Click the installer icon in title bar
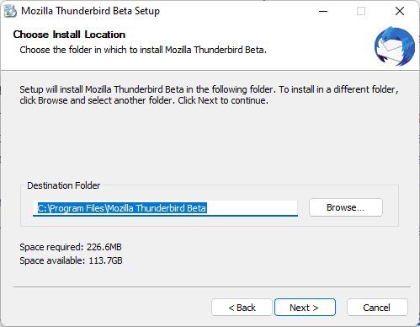The height and width of the screenshot is (327, 420). pos(10,11)
